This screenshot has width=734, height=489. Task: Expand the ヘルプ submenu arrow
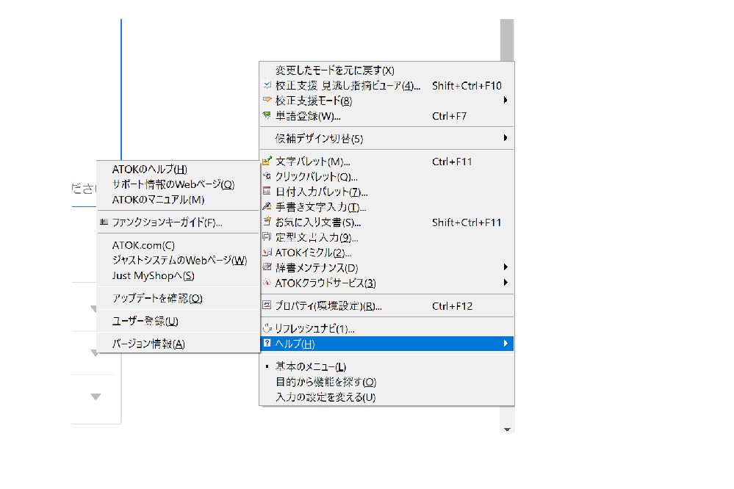point(505,344)
